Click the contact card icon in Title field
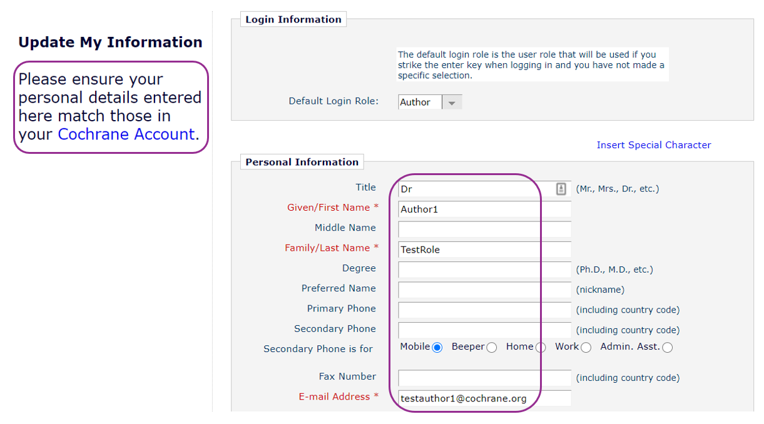 click(561, 189)
